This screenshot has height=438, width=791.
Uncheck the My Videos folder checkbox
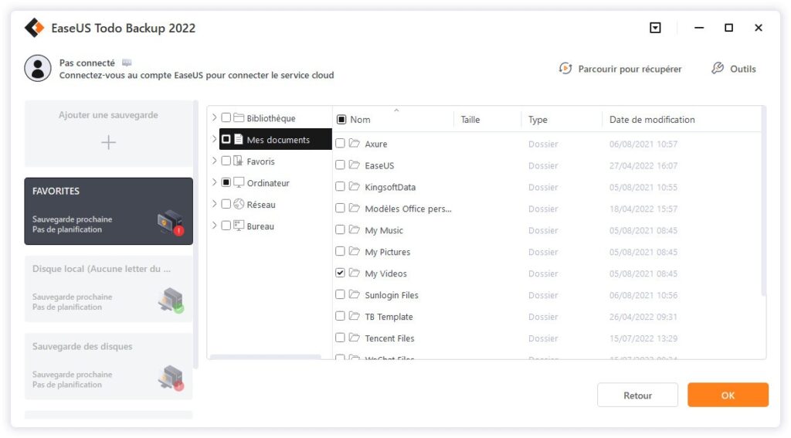340,273
